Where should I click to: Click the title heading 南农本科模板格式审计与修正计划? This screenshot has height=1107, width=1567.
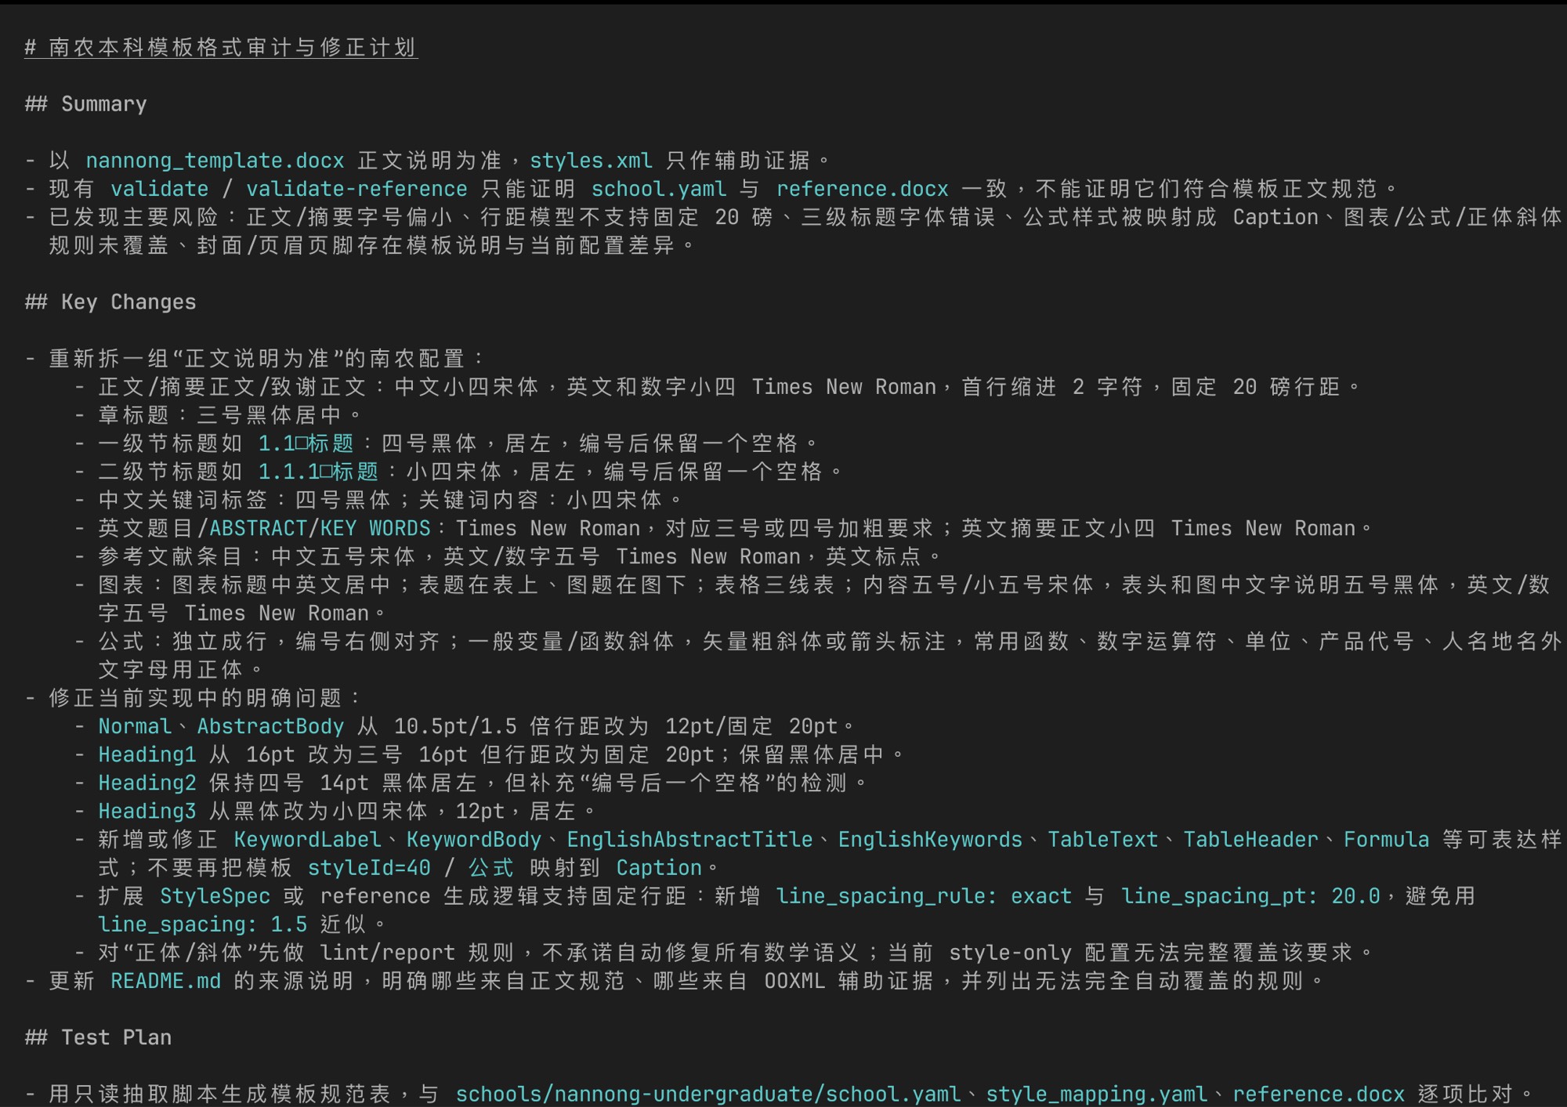click(x=221, y=47)
